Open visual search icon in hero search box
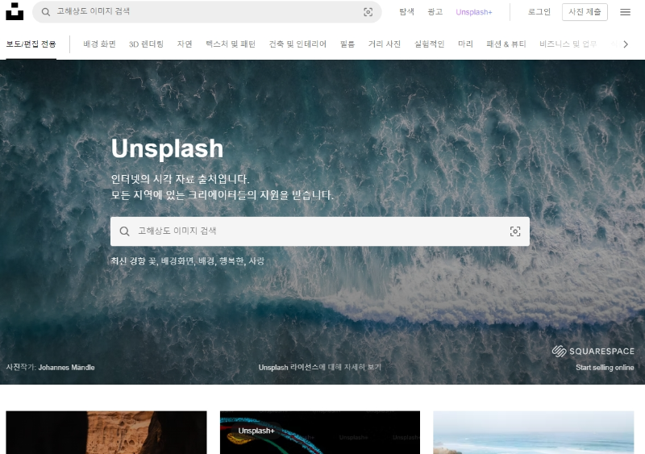This screenshot has height=454, width=645. 515,231
